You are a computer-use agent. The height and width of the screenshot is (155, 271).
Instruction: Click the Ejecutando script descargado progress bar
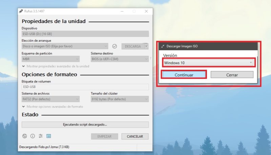click(x=85, y=124)
